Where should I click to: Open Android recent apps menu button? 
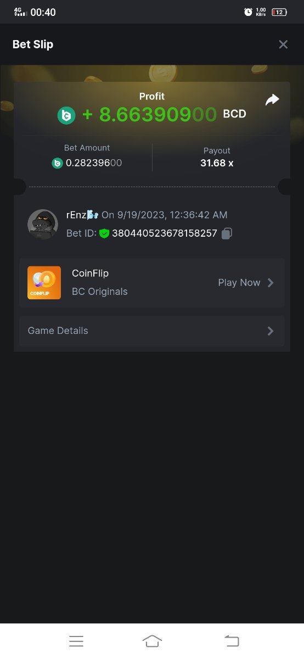(76, 641)
